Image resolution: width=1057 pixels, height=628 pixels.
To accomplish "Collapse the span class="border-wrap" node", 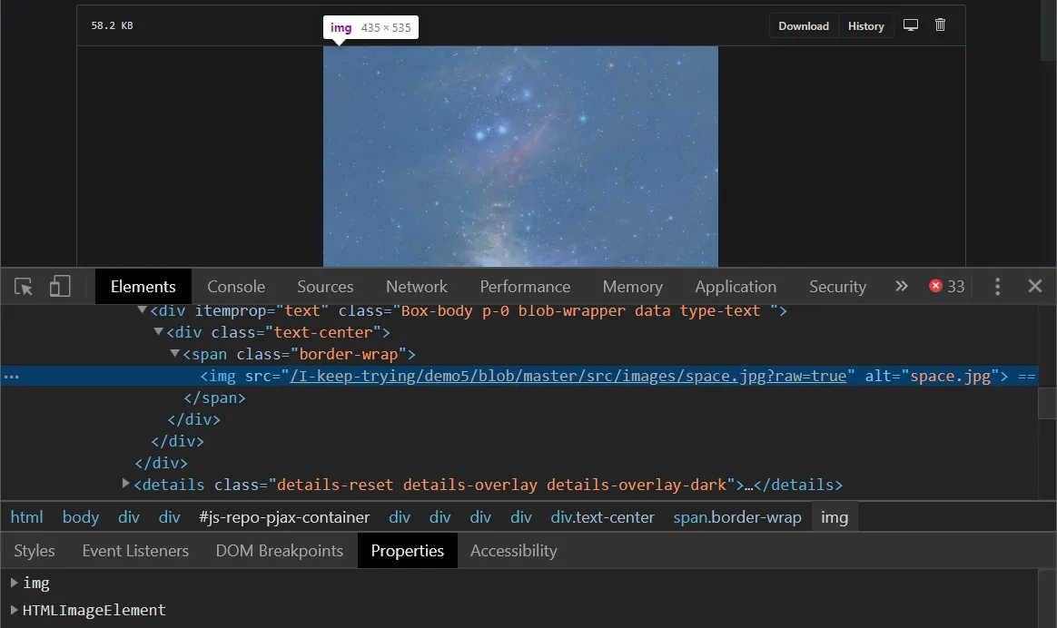I will [x=174, y=353].
